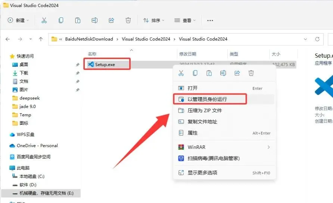Choose 压缩为 ZIP 文件 in the context menu
Image resolution: width=333 pixels, height=203 pixels.
coord(224,110)
